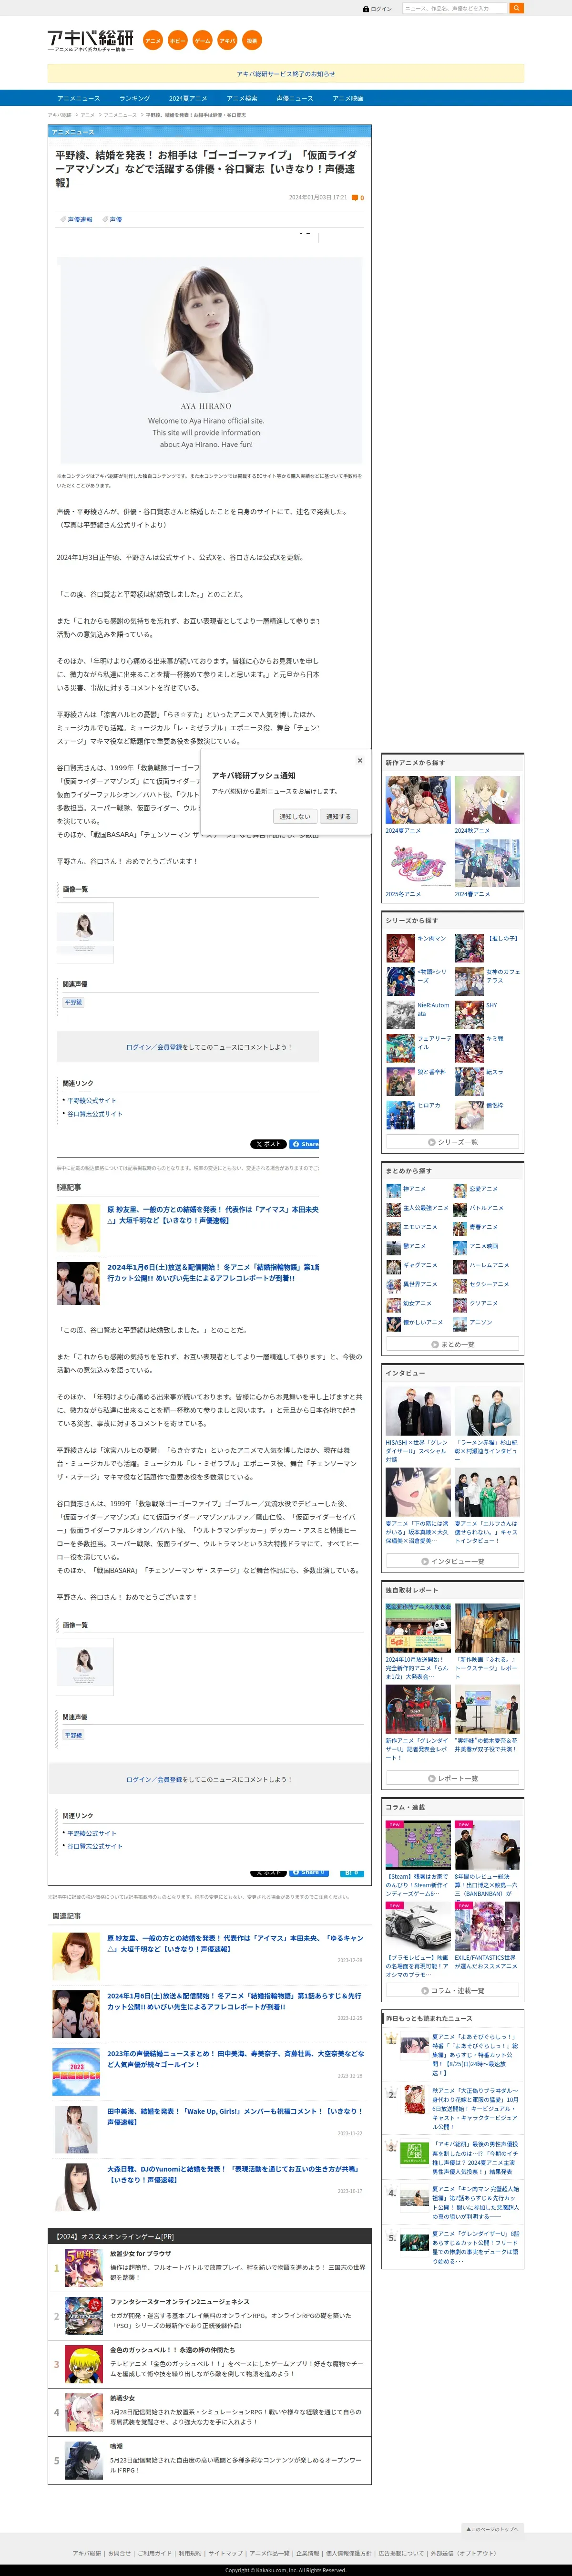Click the orange 商業 circle icon
The width and height of the screenshot is (572, 2576).
[252, 41]
